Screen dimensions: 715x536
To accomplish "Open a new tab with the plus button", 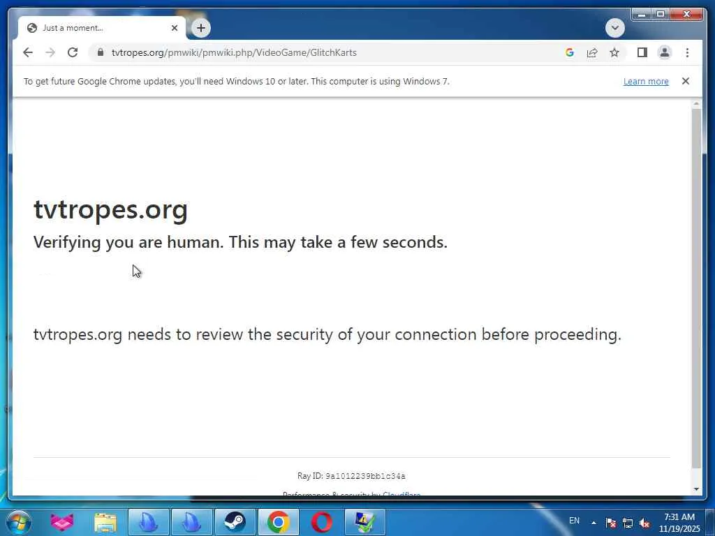I will click(201, 28).
